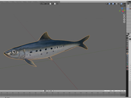Open the World properties tab
The height and width of the screenshot is (98, 131).
tap(127, 48)
